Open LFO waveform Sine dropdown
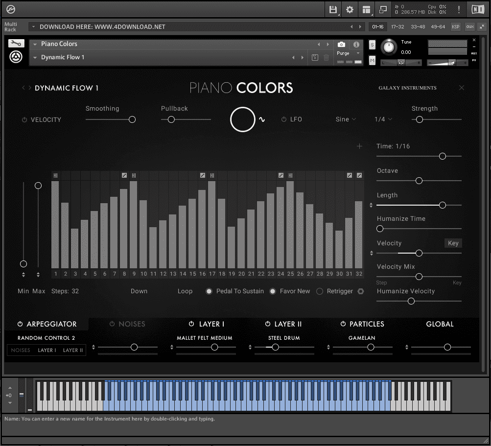491x446 pixels. point(346,119)
